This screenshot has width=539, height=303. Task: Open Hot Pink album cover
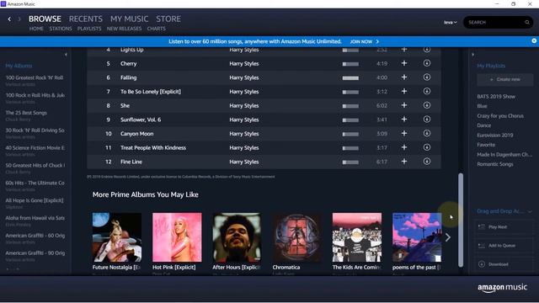click(177, 237)
